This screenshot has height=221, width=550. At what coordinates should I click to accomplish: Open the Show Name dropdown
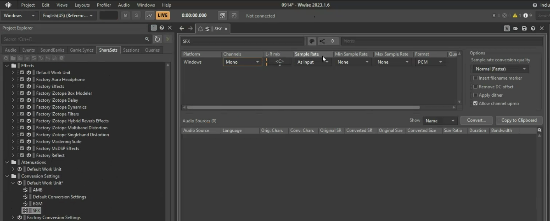tap(440, 121)
